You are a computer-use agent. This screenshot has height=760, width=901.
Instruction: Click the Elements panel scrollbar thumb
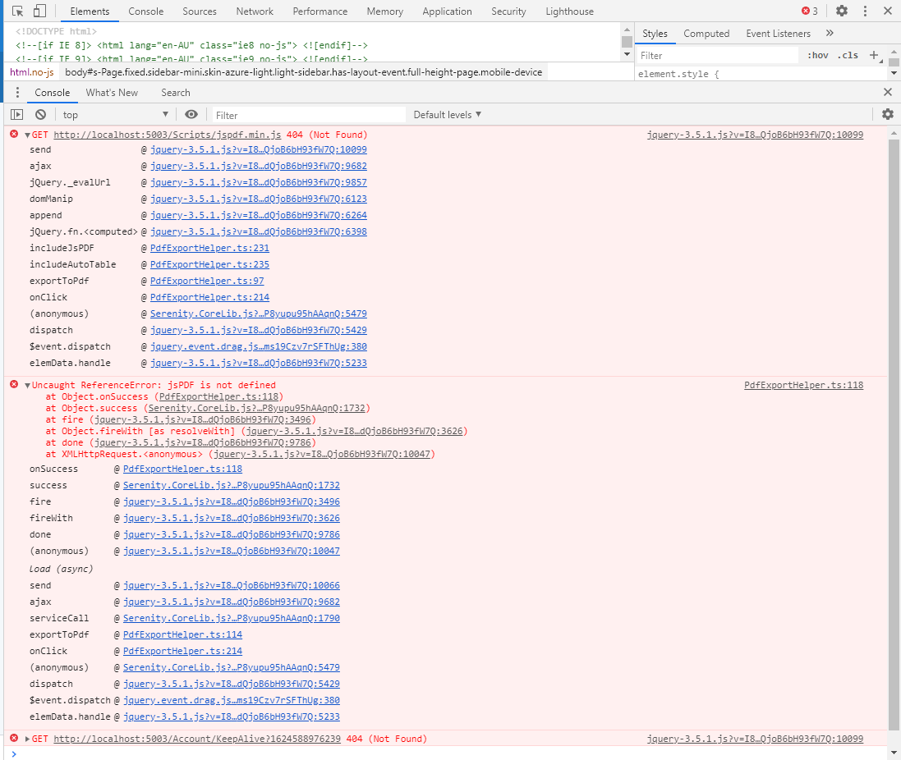[x=627, y=41]
